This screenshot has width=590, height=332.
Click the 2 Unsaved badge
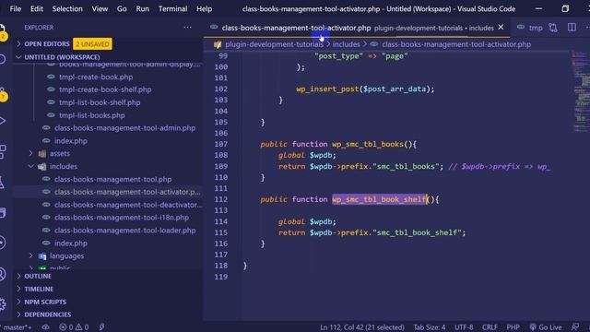pyautogui.click(x=92, y=44)
